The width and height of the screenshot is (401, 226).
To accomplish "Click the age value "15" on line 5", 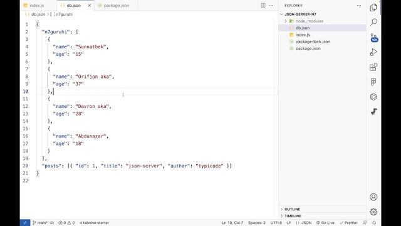I will click(x=78, y=54).
